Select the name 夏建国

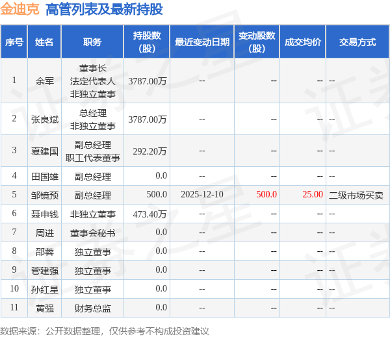[x=45, y=151]
